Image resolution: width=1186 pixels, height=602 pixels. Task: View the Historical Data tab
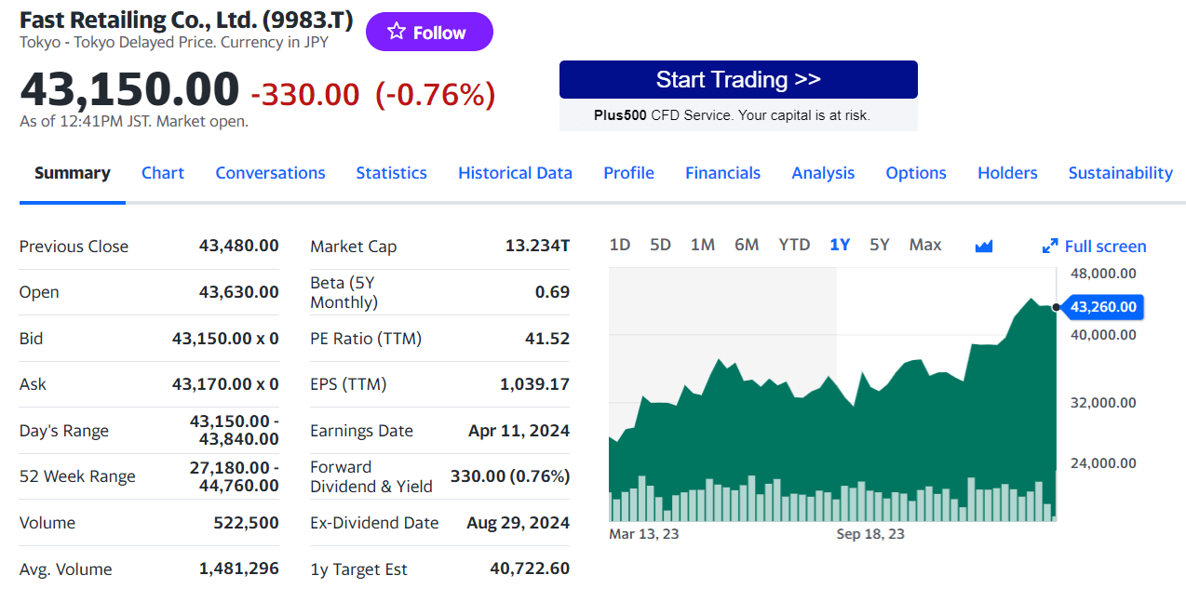click(x=515, y=173)
